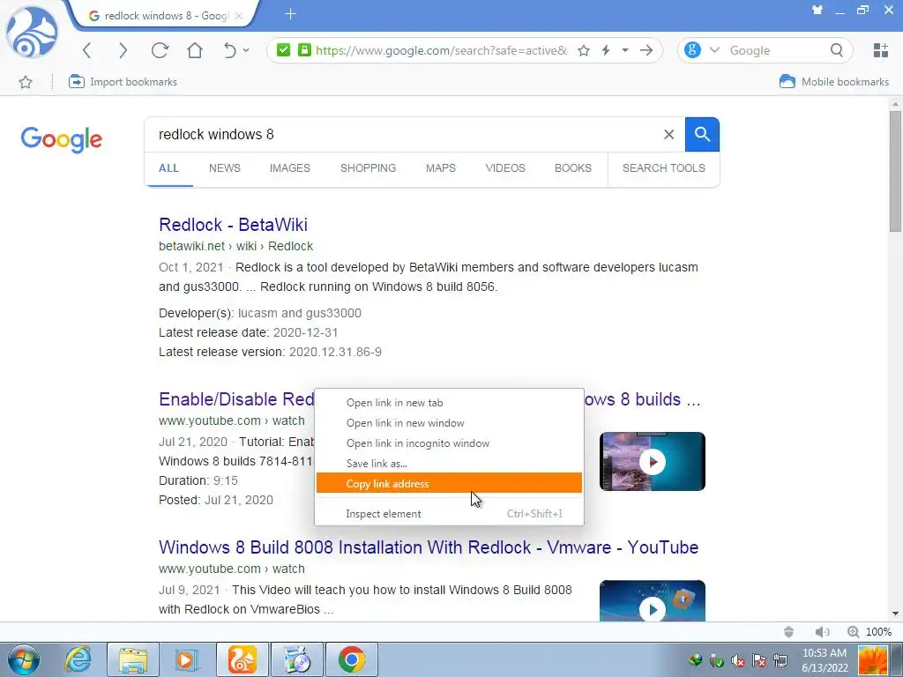Open the Enable/Disable Red... result link
The image size is (903, 677).
point(236,399)
